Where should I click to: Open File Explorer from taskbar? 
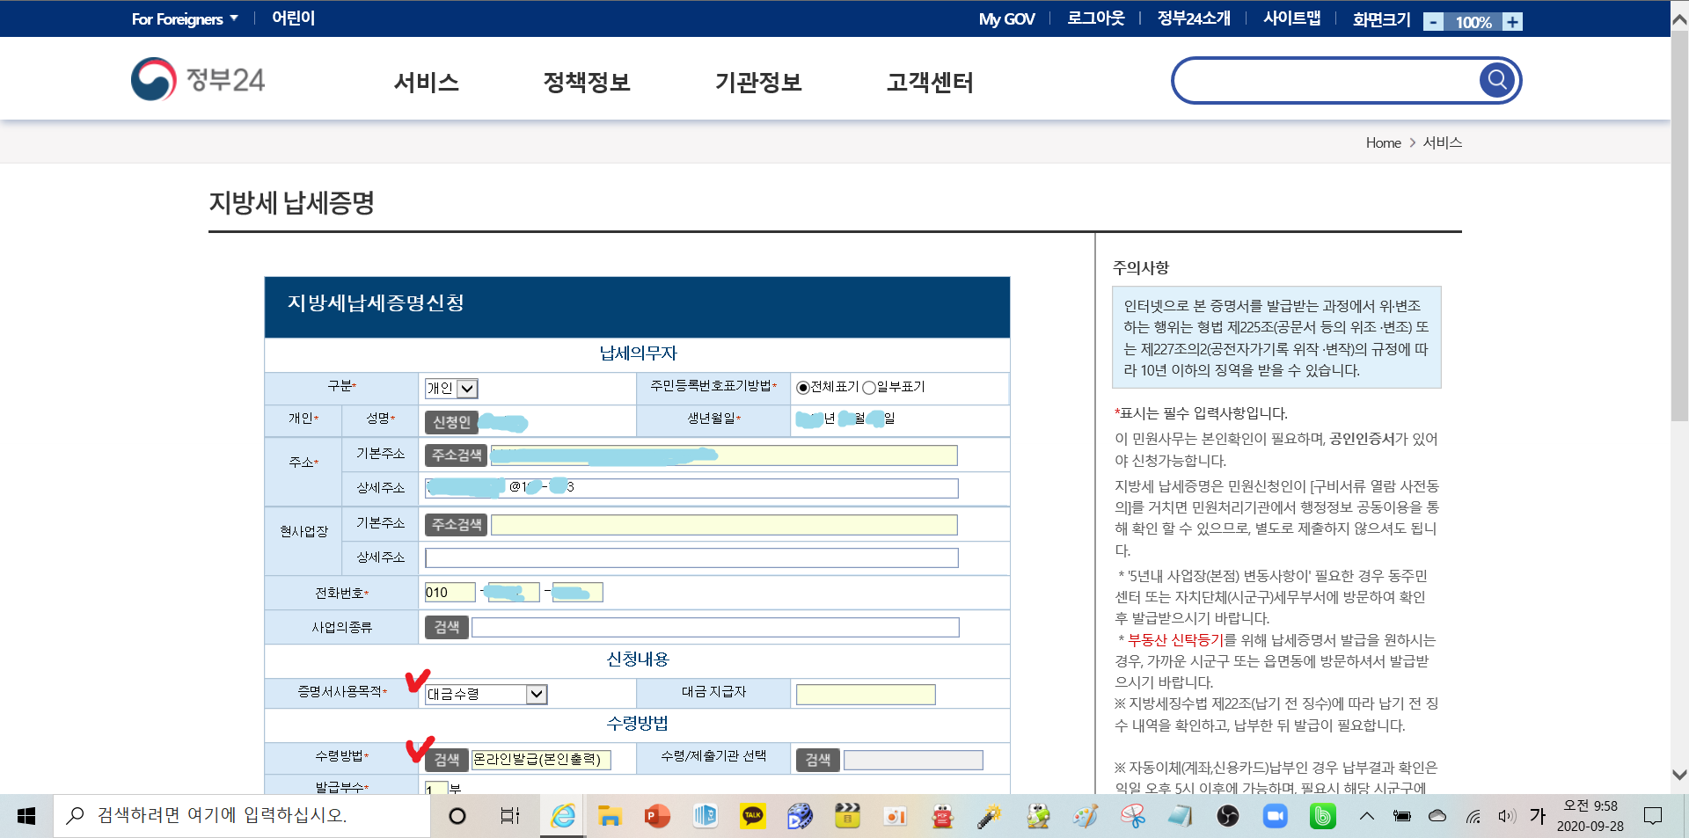pos(610,816)
